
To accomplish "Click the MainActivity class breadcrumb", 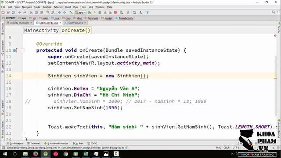I will pos(124,18).
